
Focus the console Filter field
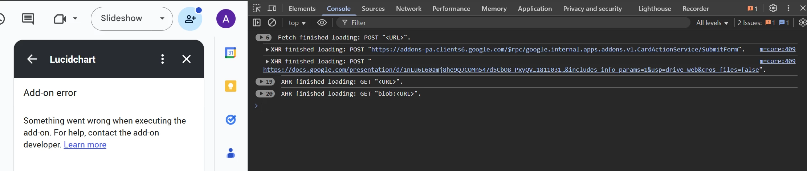coord(513,23)
